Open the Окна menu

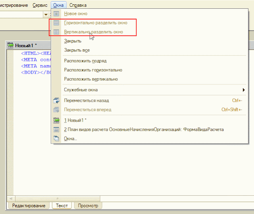58,5
